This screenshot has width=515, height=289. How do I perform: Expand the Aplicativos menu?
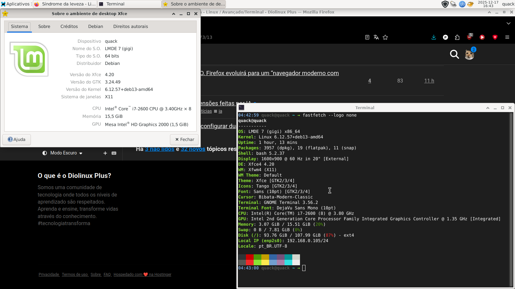pyautogui.click(x=15, y=4)
